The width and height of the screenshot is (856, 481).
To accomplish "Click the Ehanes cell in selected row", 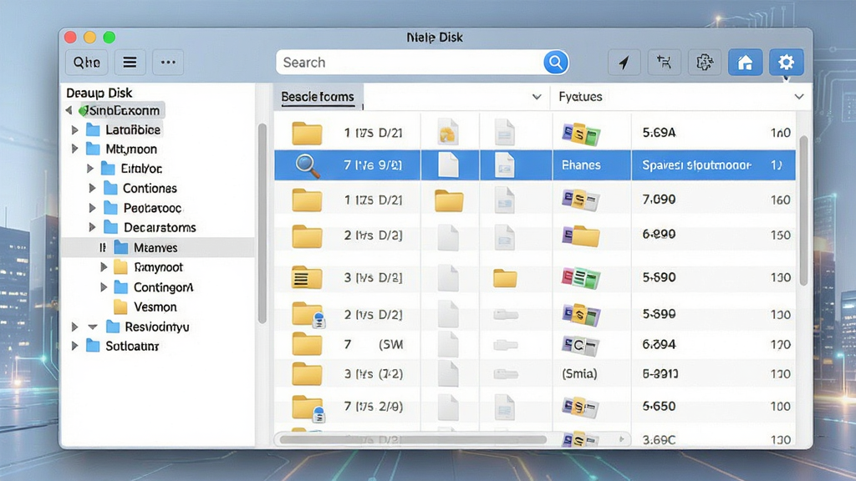I will 581,165.
